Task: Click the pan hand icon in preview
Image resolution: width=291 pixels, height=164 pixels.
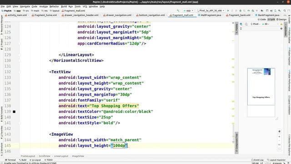Action: tap(279, 131)
